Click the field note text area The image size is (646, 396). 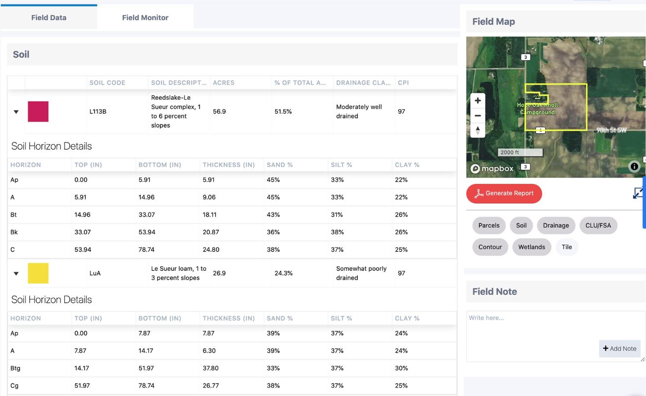tap(555, 336)
